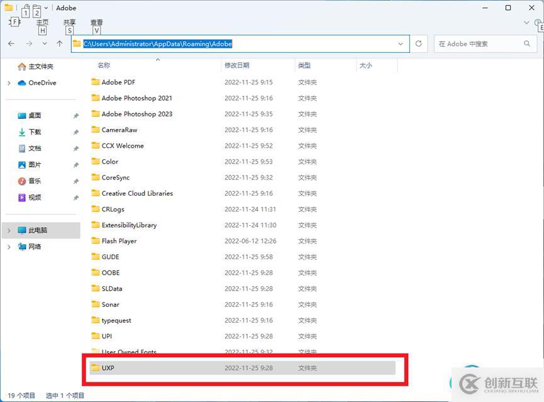Select the typequest folder
This screenshot has height=402, width=544.
tap(116, 320)
